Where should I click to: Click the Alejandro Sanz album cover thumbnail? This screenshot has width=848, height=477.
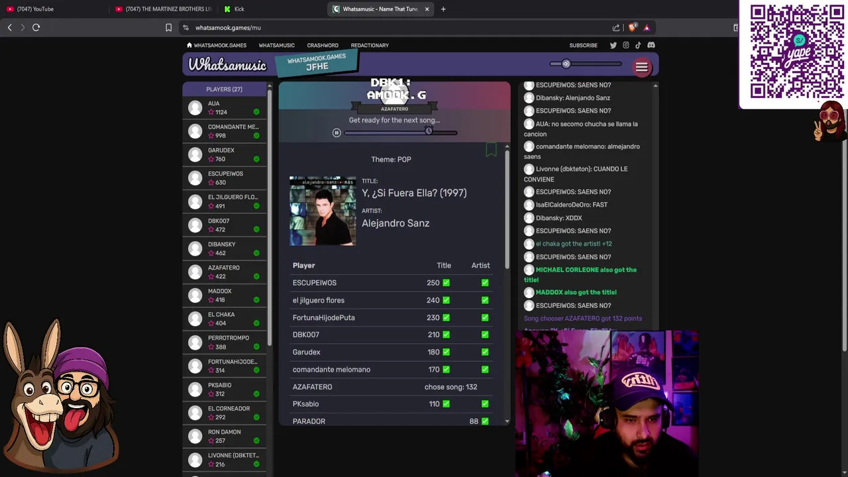click(x=323, y=211)
